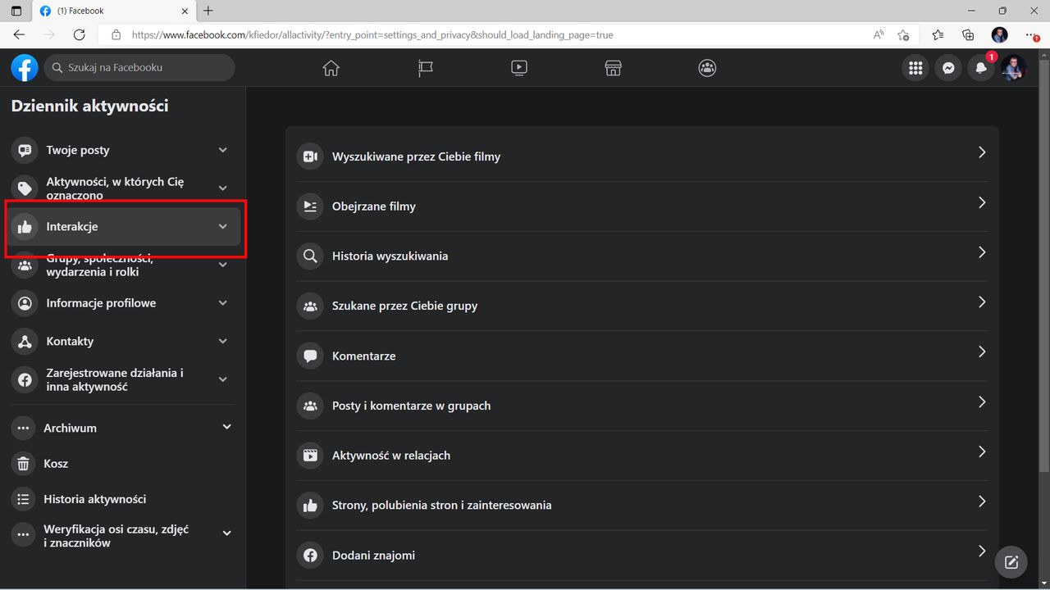Expand Weryfikacja osi czasu chevron

coord(227,533)
